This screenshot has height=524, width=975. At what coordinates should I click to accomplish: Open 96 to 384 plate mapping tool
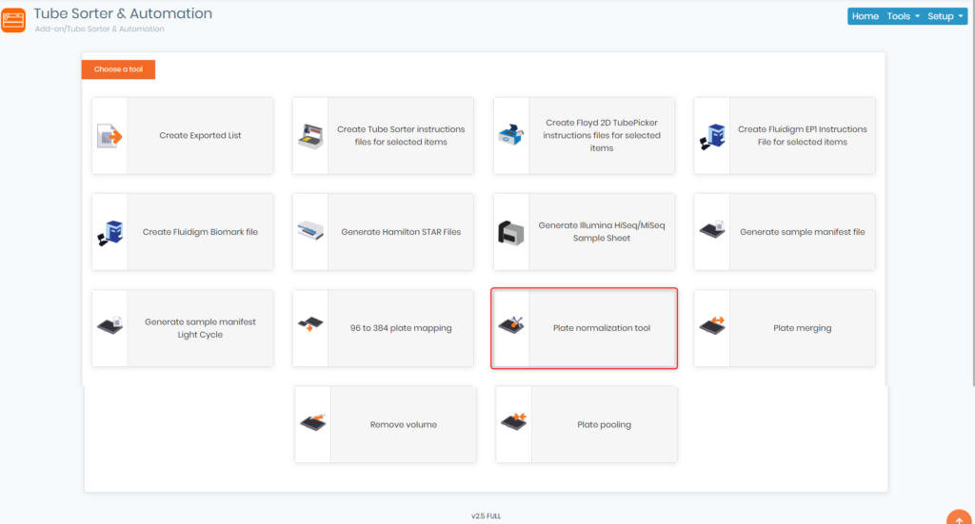(x=383, y=328)
